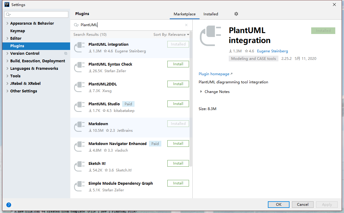Image resolution: width=344 pixels, height=213 pixels.
Task: Click the Markdown plugin icon
Action: 79,127
